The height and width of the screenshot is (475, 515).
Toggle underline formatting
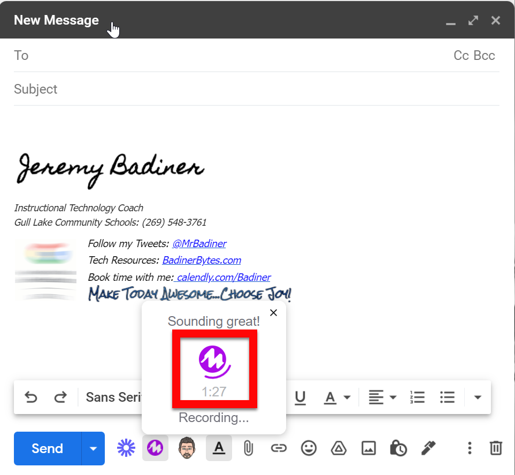(300, 397)
